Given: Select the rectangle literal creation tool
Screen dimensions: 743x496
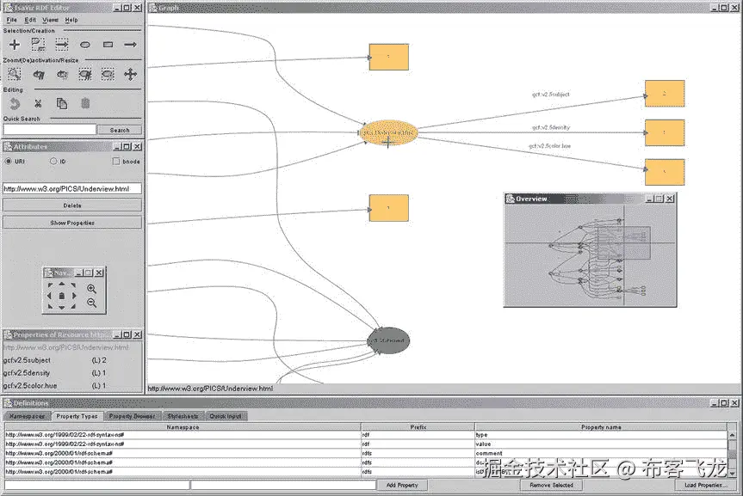Looking at the screenshot, I should click(x=108, y=45).
